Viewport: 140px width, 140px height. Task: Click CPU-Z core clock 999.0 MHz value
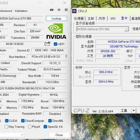106,72
